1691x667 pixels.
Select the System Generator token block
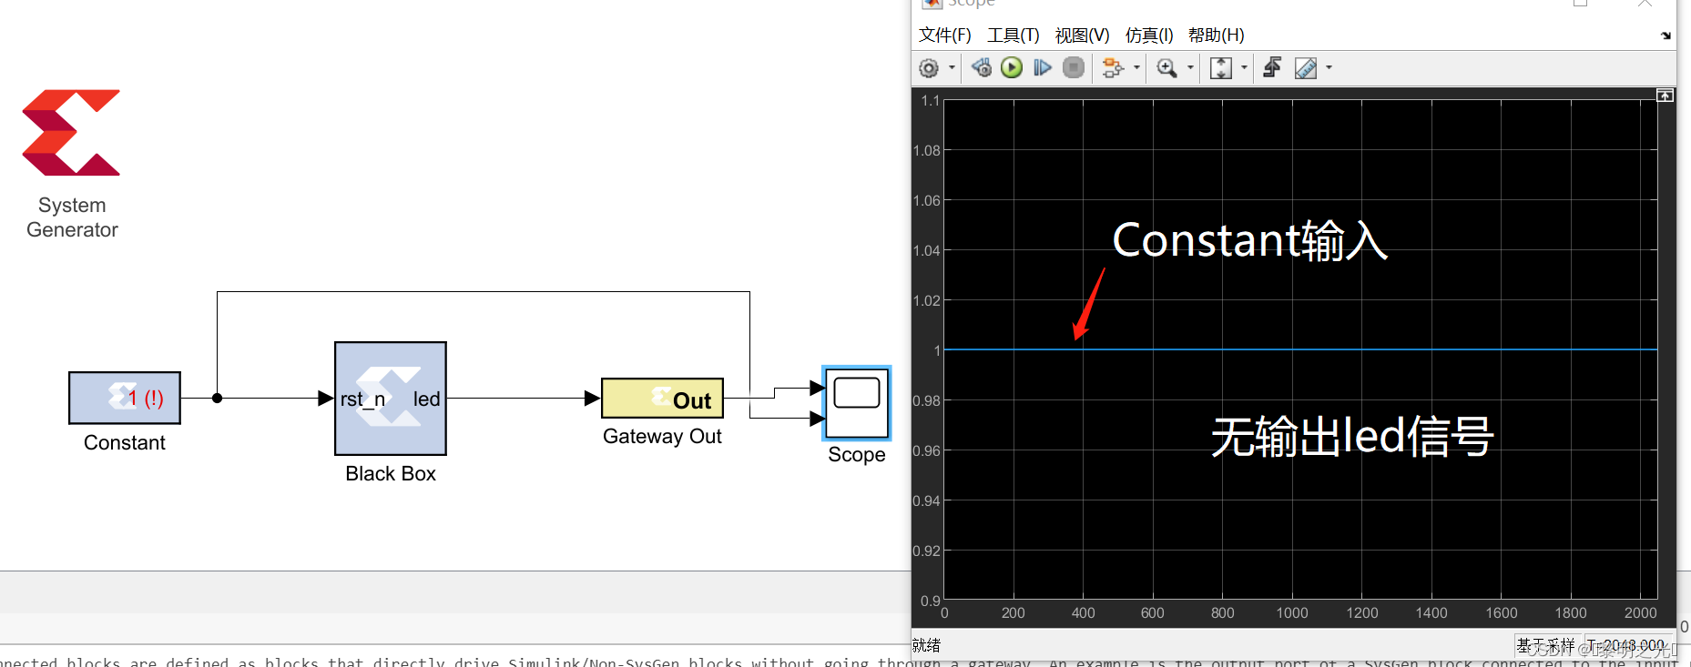click(71, 133)
